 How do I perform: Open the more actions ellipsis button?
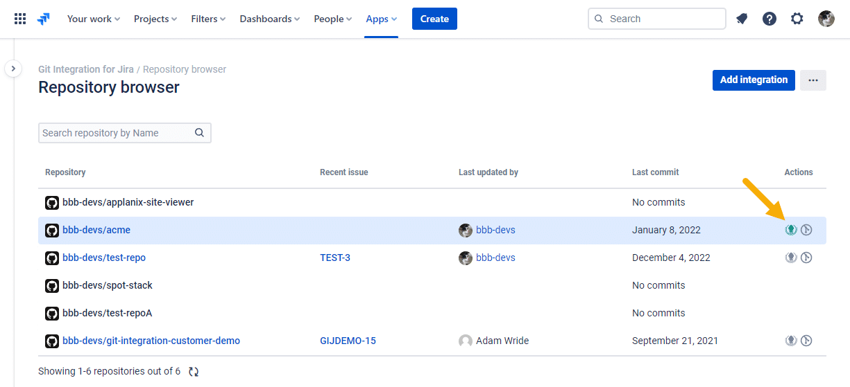pos(813,80)
